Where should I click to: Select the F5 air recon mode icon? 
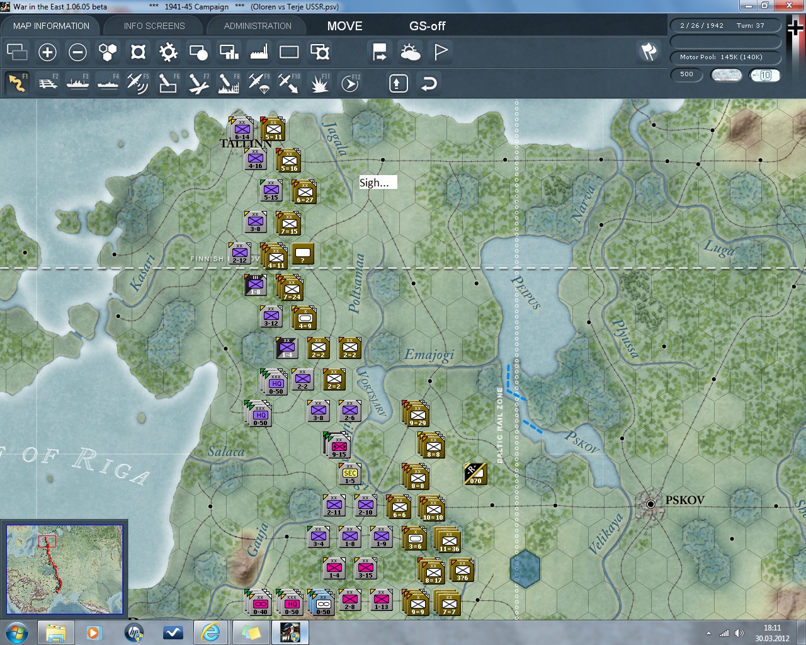pos(138,83)
